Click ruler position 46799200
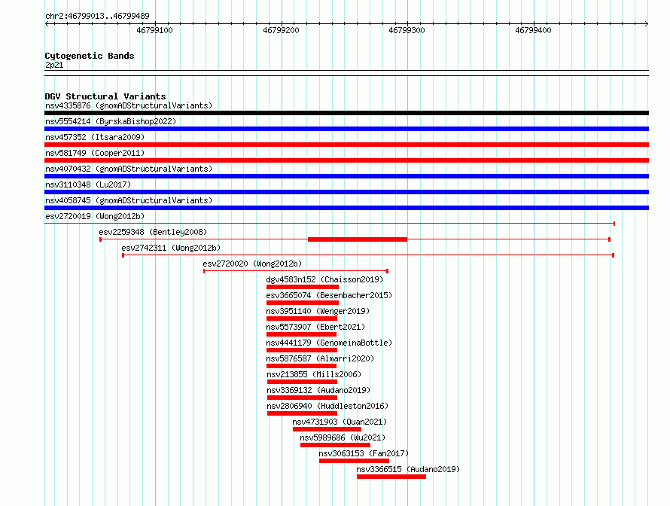The width and height of the screenshot is (670, 506). [x=281, y=30]
